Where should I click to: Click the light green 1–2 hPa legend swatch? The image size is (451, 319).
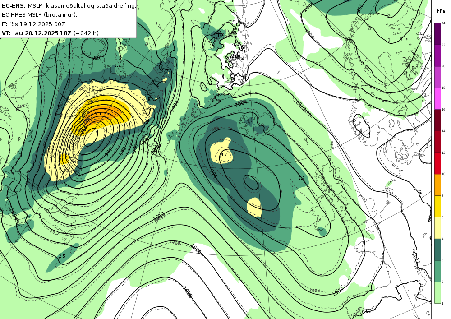point(438,292)
